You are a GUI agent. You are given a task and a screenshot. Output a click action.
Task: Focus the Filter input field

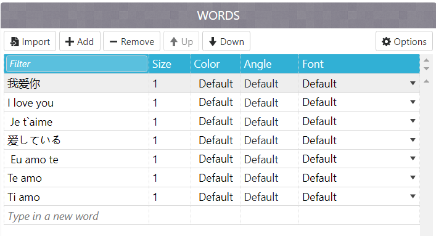[76, 64]
